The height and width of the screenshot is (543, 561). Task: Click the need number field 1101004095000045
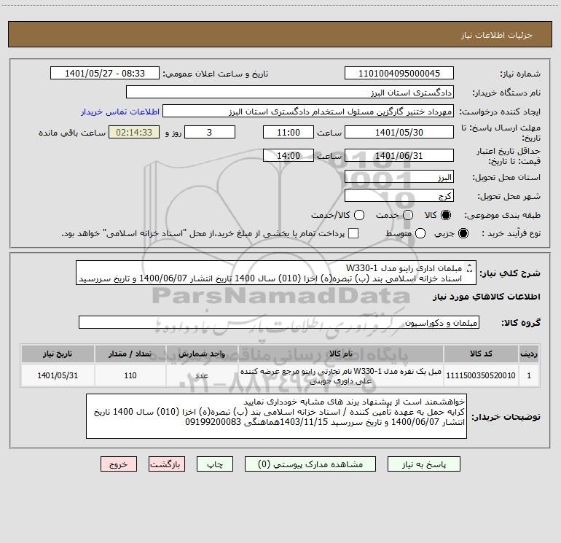click(x=399, y=74)
